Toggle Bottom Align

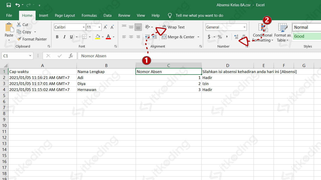click(138, 27)
